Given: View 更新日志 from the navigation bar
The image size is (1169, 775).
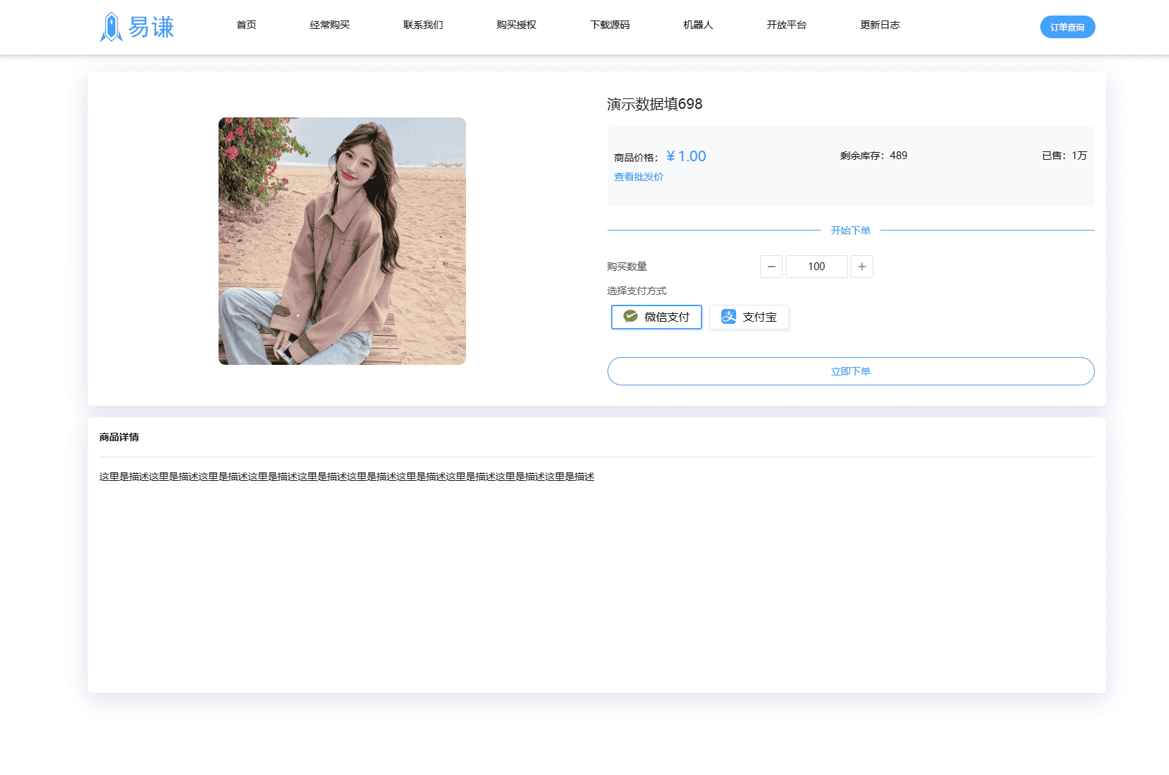Looking at the screenshot, I should 880,25.
